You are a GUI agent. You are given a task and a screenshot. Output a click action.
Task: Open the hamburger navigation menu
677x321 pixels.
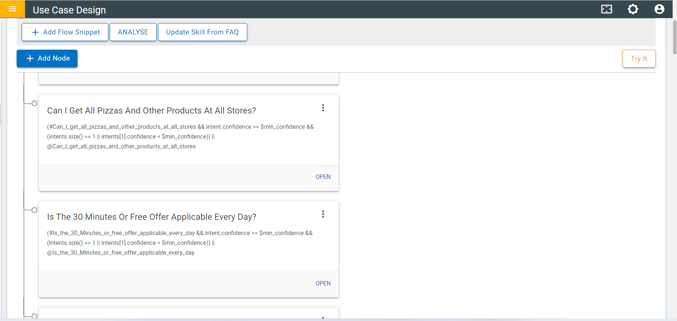pyautogui.click(x=12, y=9)
